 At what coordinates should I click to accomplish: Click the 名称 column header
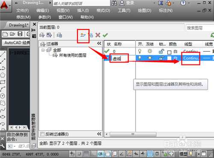pos(118,44)
